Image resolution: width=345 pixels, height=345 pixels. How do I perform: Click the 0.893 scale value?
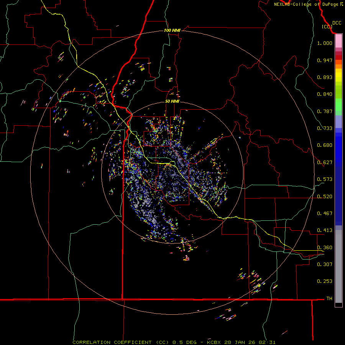(x=325, y=77)
